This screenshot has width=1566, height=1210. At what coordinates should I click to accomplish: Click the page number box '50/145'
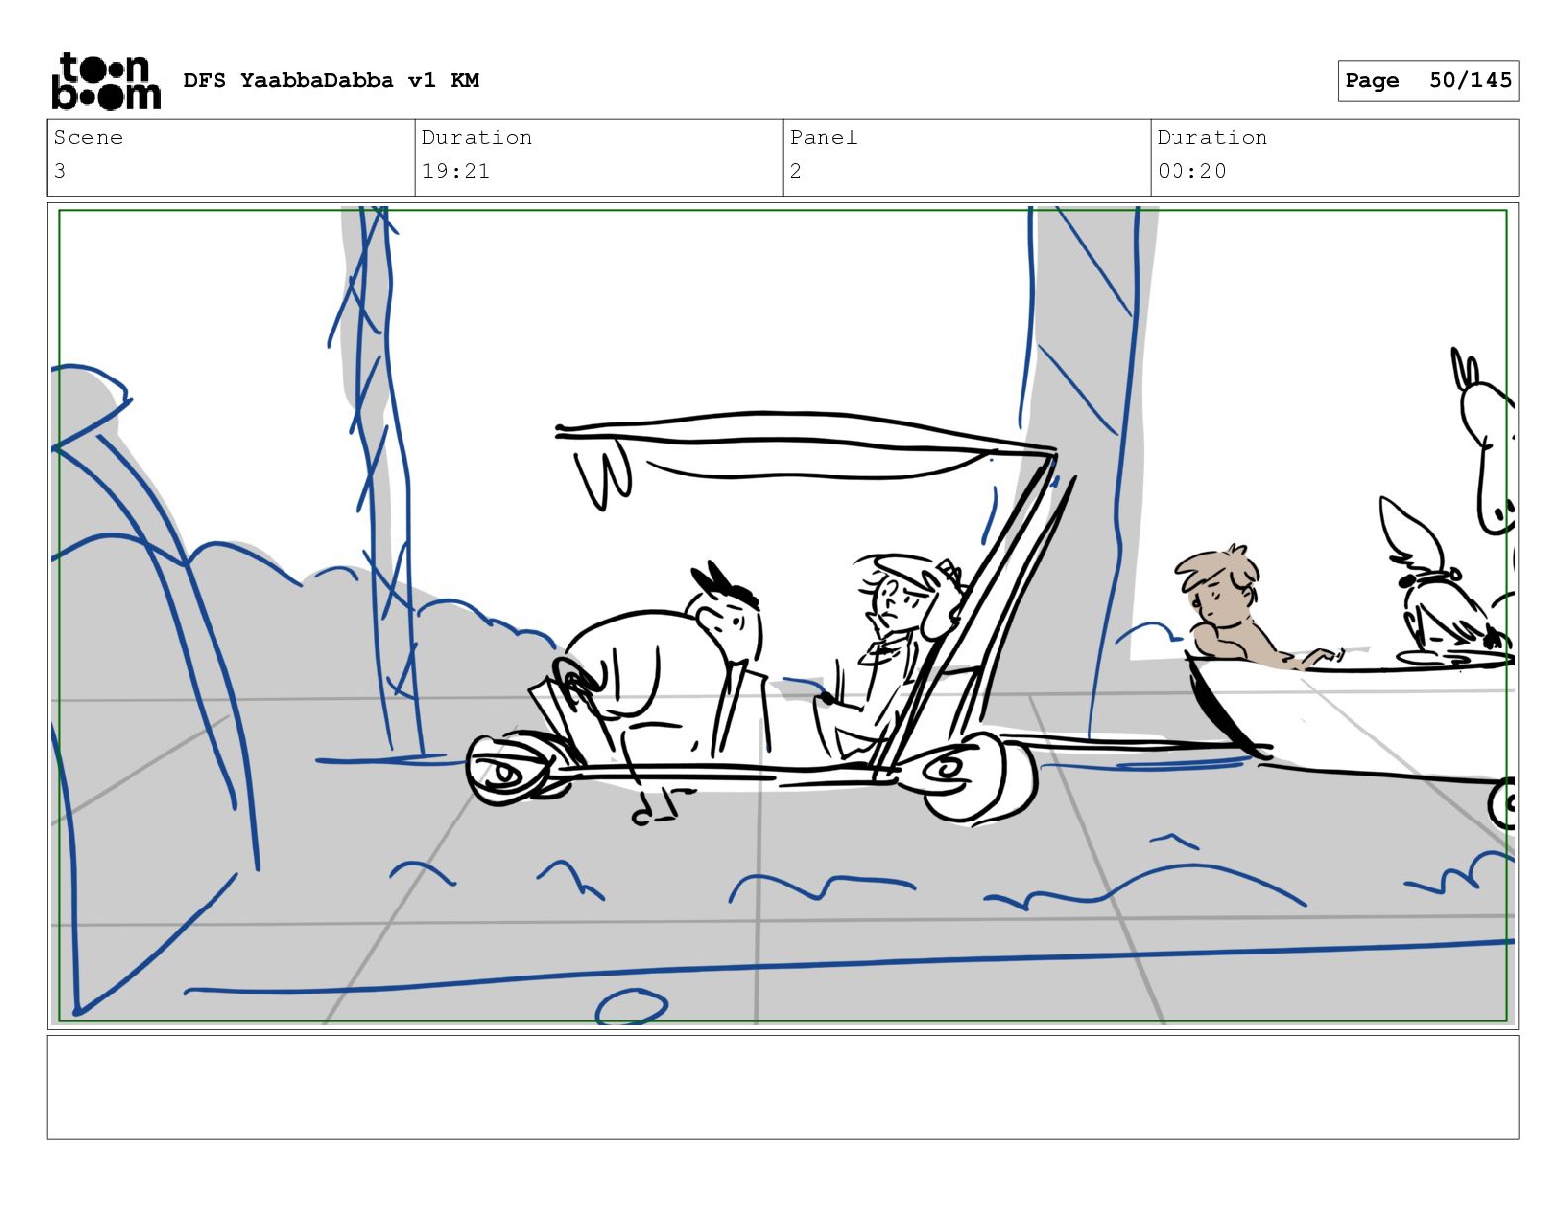click(x=1428, y=80)
